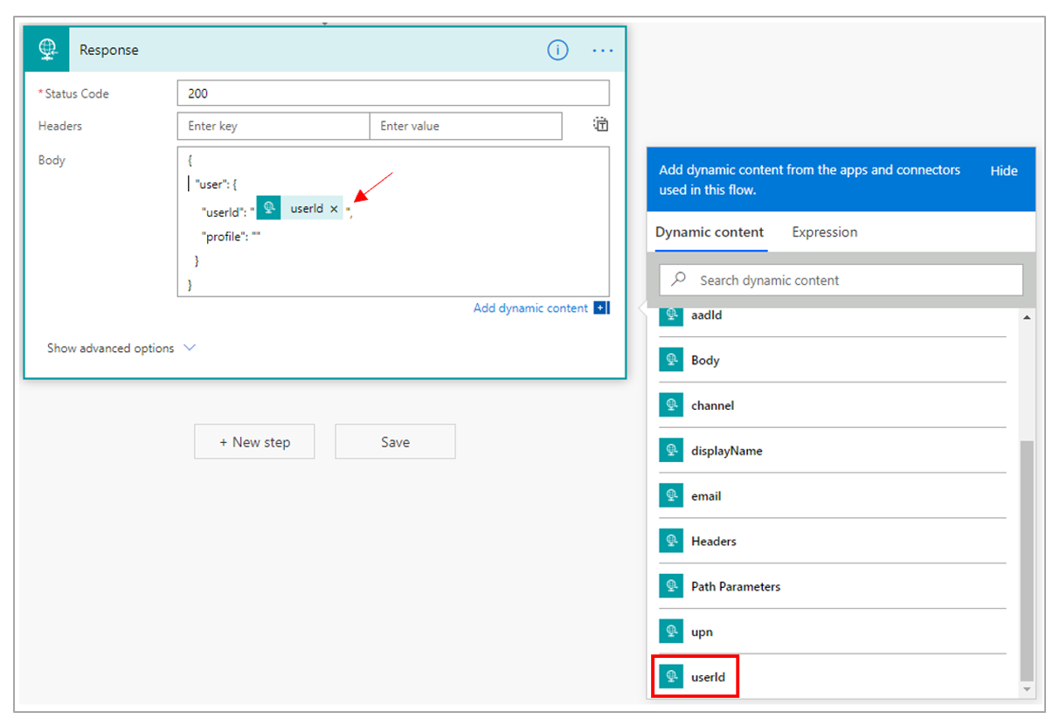
Task: Select aadId dynamic content
Action: coord(707,315)
